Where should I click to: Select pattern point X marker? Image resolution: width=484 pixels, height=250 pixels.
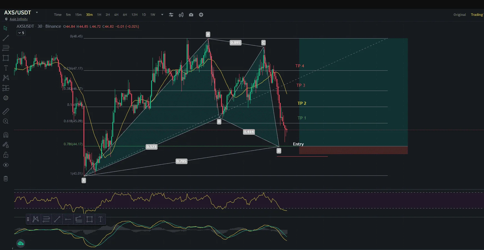[84, 180]
